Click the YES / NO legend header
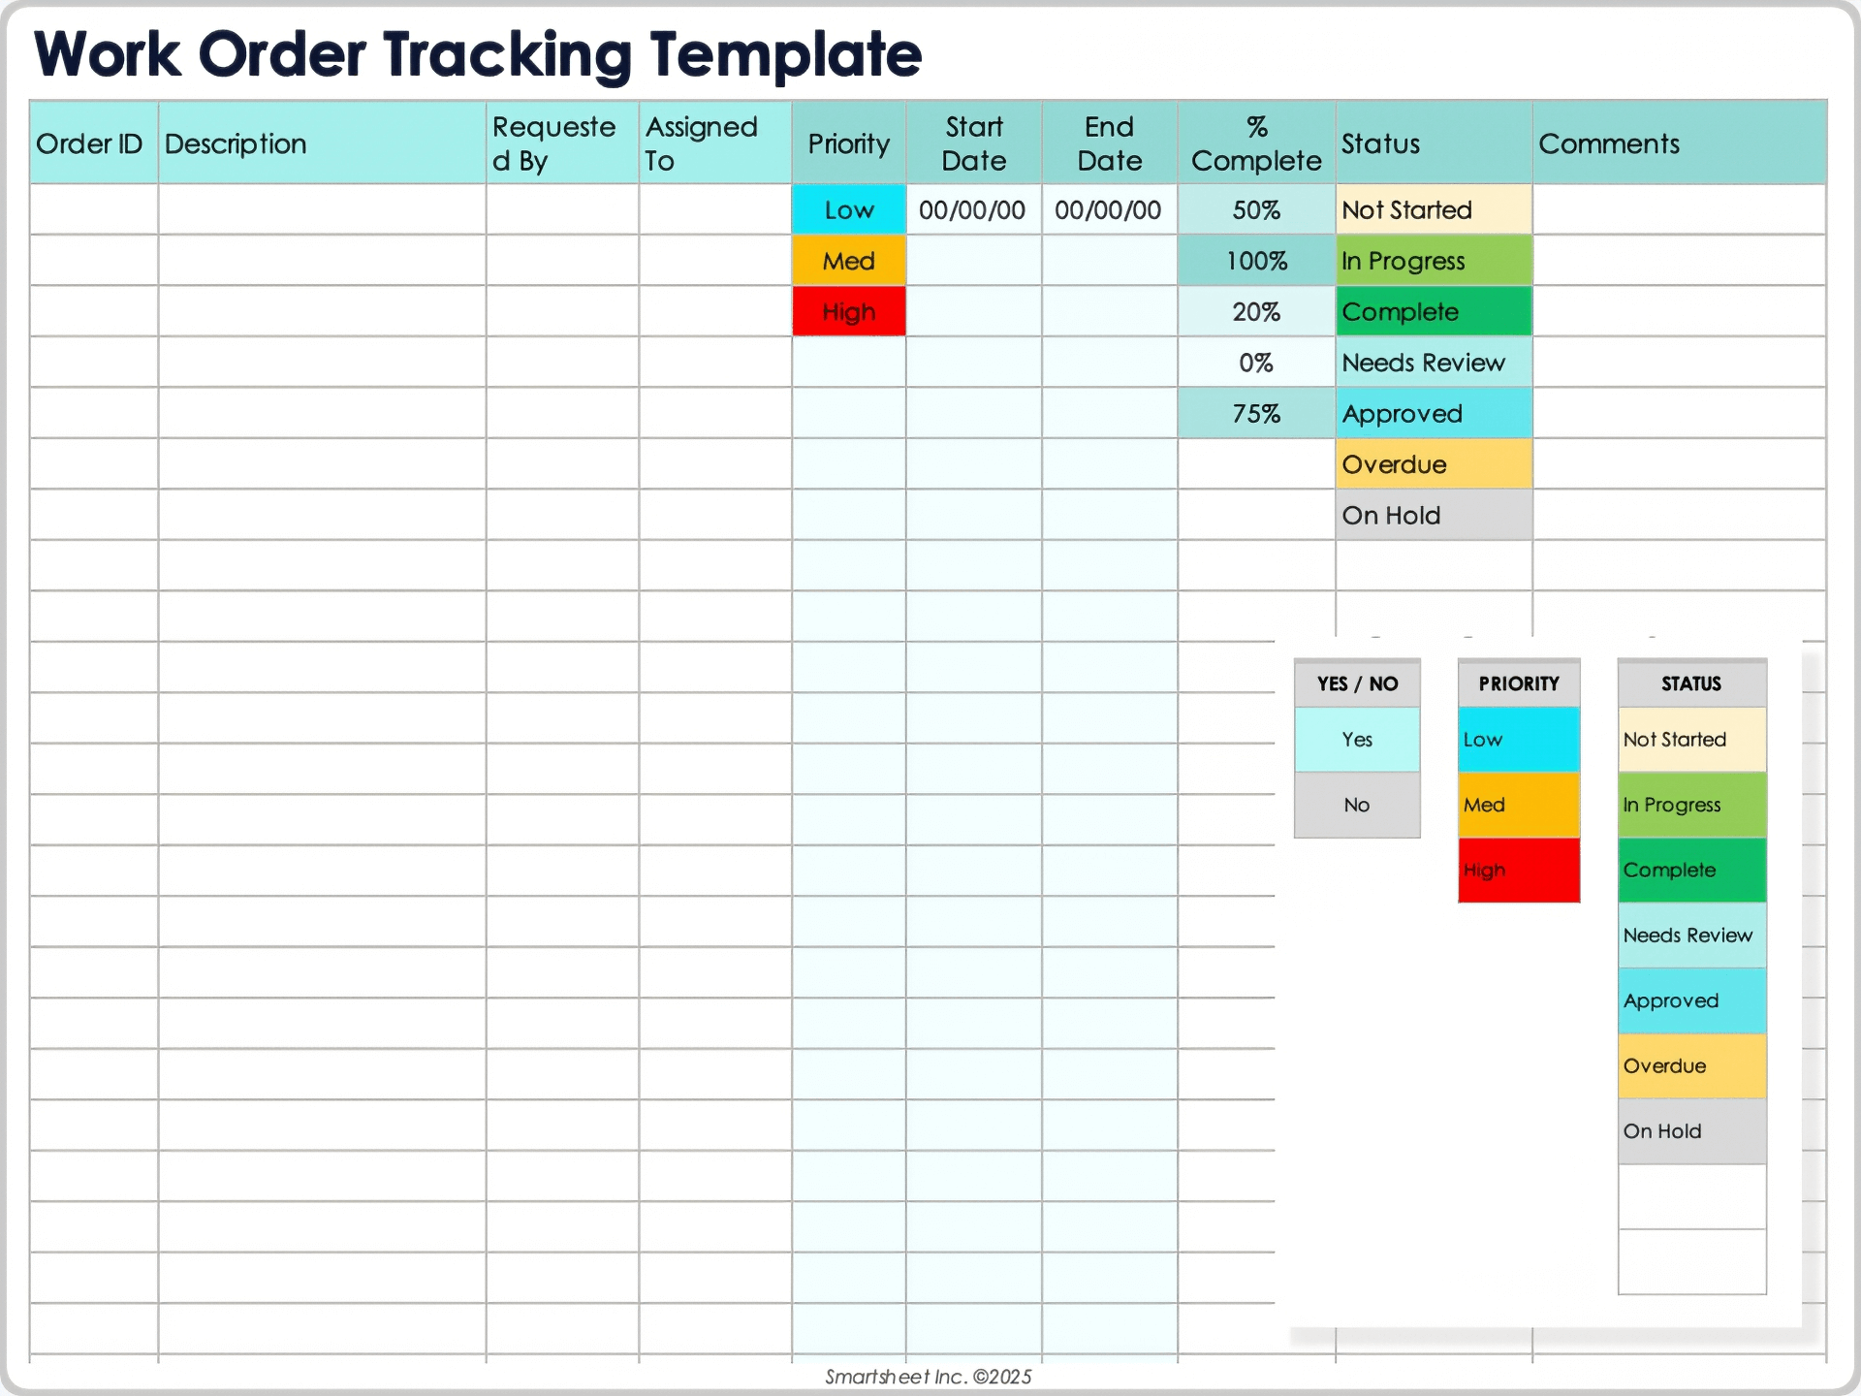Image resolution: width=1861 pixels, height=1396 pixels. tap(1357, 683)
